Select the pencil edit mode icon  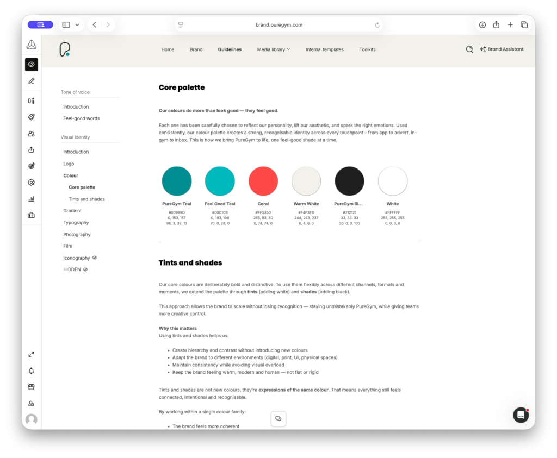coord(32,81)
